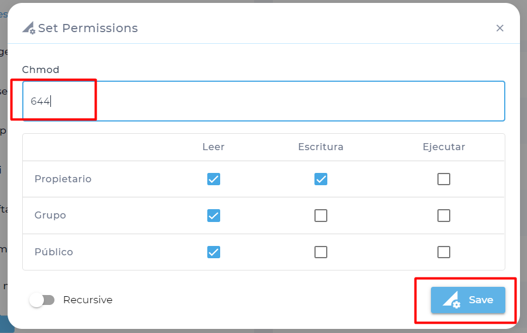Click the Recursive label text

[88, 300]
